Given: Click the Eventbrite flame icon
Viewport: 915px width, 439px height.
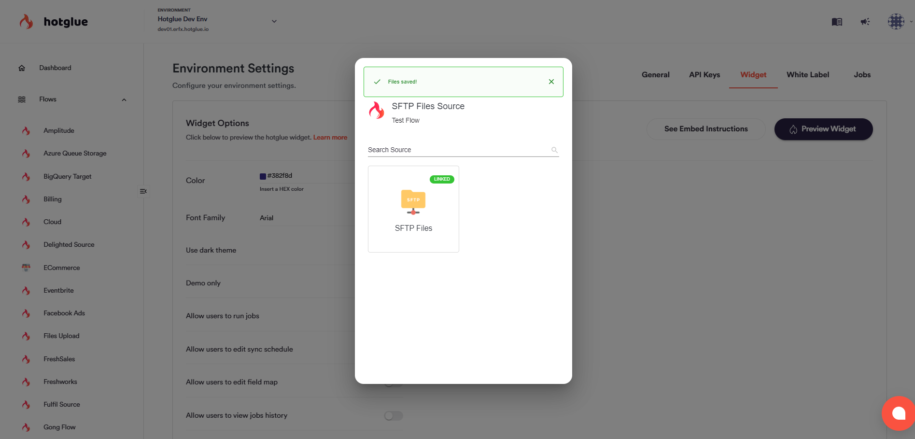Looking at the screenshot, I should (26, 291).
